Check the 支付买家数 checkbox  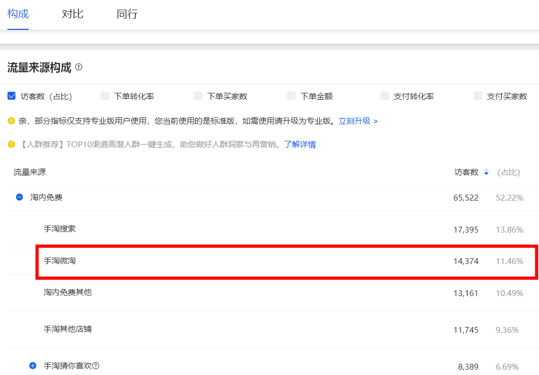[478, 96]
